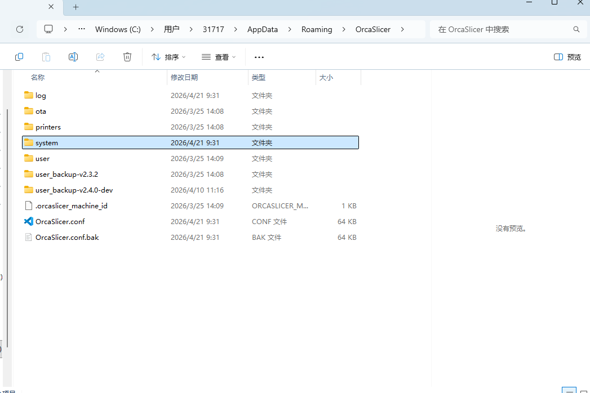Open the 查看 view dropdown

coord(219,57)
